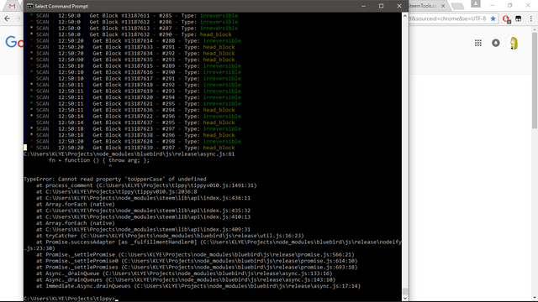
Task: Open the Gmail tab in Chrome
Action: (12, 6)
